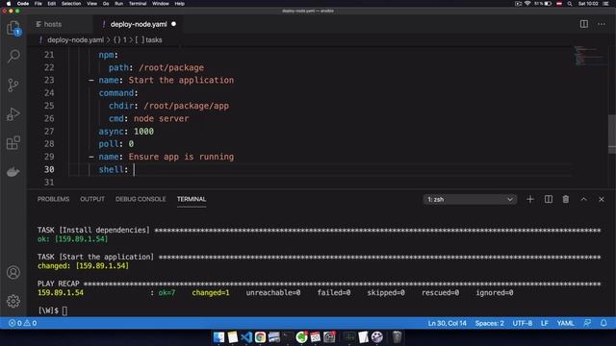Open Visual Studio Code in the dock
The image size is (616, 346).
[246, 337]
